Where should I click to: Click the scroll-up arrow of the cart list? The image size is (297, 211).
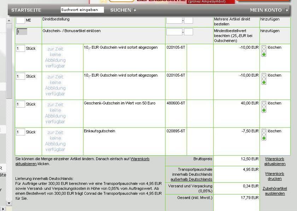point(9,20)
